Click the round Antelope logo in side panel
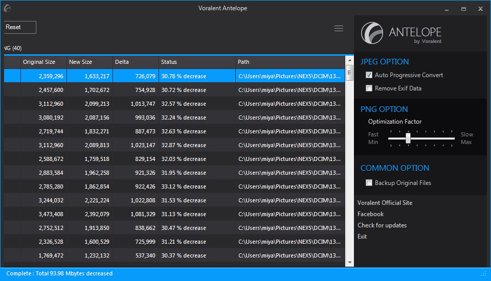This screenshot has height=281, width=491. (x=372, y=33)
